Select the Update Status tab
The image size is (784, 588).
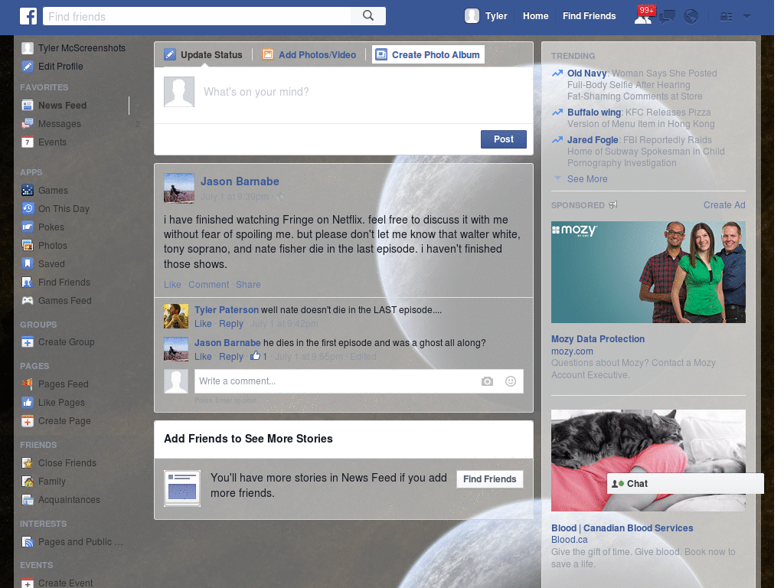coord(204,55)
